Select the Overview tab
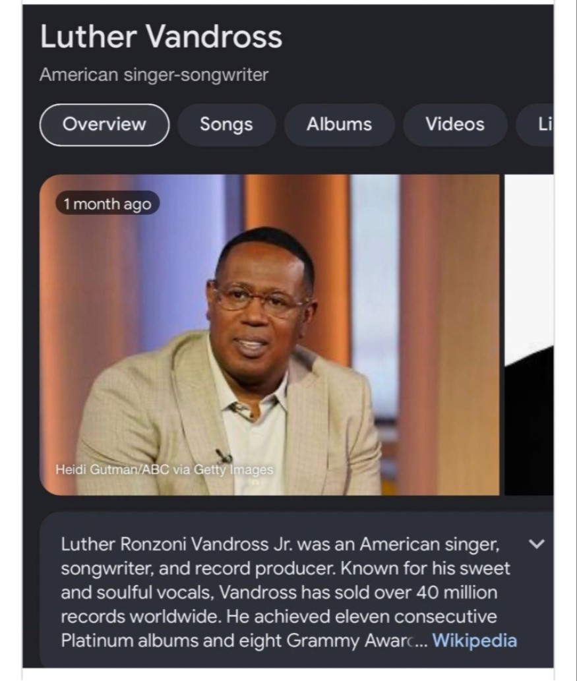Screen dimensions: 577x681 point(104,125)
